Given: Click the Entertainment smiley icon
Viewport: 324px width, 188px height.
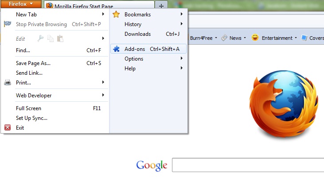Looking at the screenshot, I should coord(255,38).
